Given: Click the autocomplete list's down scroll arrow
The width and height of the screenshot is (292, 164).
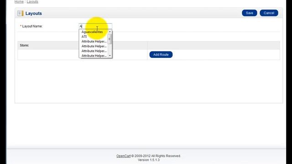Looking at the screenshot, I should coord(110,56).
